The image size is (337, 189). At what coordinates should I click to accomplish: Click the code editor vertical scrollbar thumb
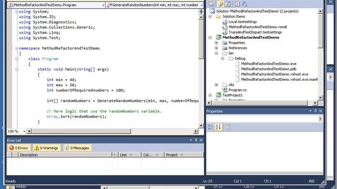[x=201, y=39]
